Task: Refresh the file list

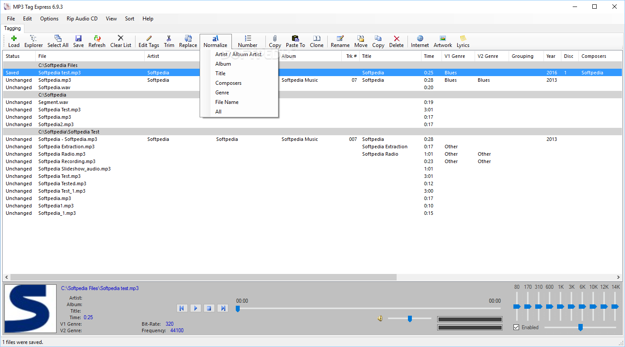Action: pos(97,41)
